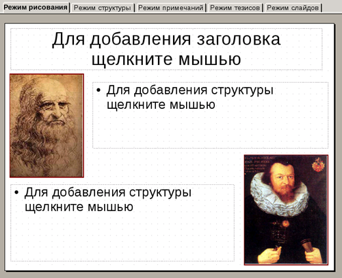This screenshot has height=278, width=342.
Task: Switch to the Режим рисования tab
Action: pos(36,8)
